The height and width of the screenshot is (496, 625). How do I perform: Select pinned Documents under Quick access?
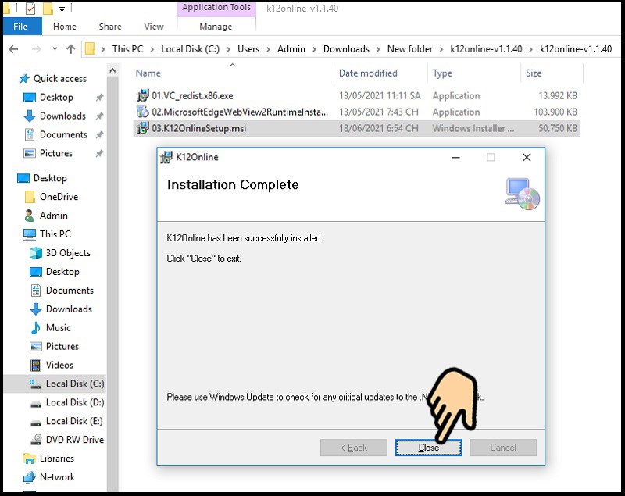point(63,134)
